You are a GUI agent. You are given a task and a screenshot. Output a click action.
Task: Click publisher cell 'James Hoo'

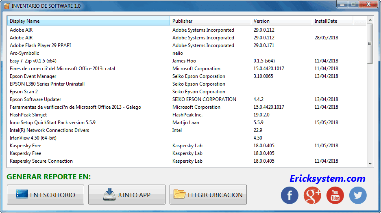(x=184, y=61)
